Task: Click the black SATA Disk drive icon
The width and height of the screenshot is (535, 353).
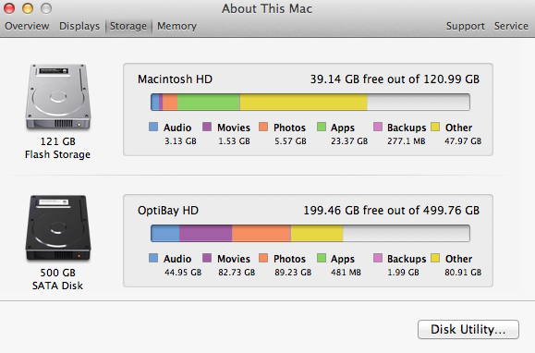Action: [58, 228]
